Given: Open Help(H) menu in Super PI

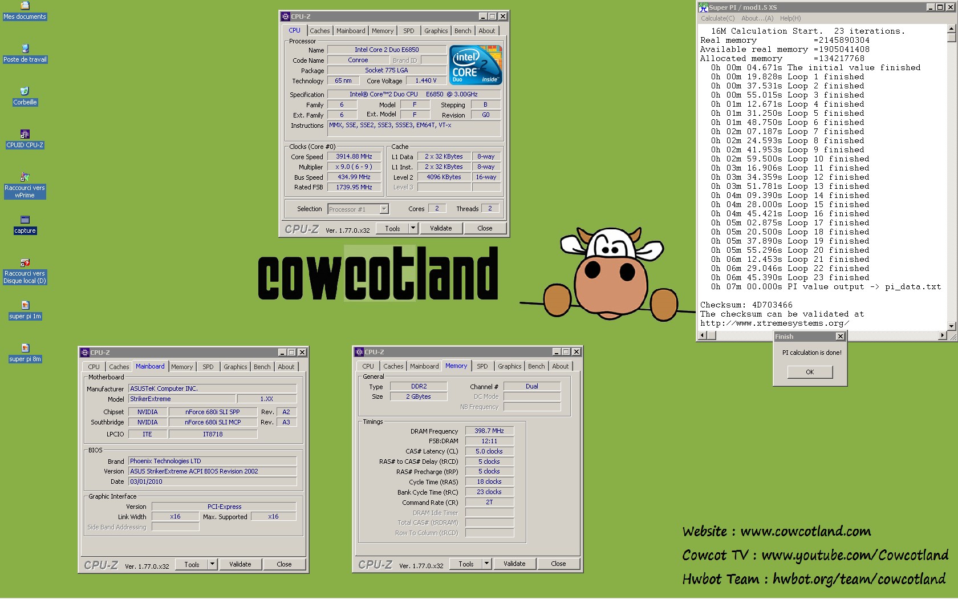Looking at the screenshot, I should 790,18.
